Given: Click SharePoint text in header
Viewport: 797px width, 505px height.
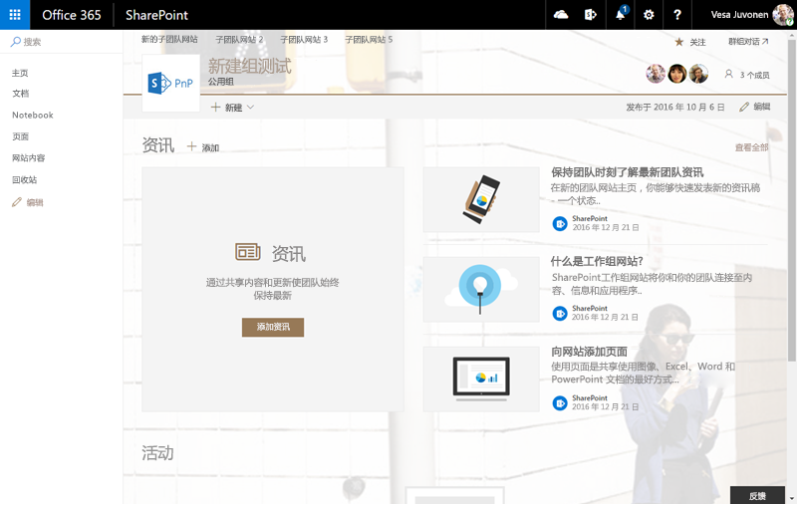Looking at the screenshot, I should tap(156, 15).
